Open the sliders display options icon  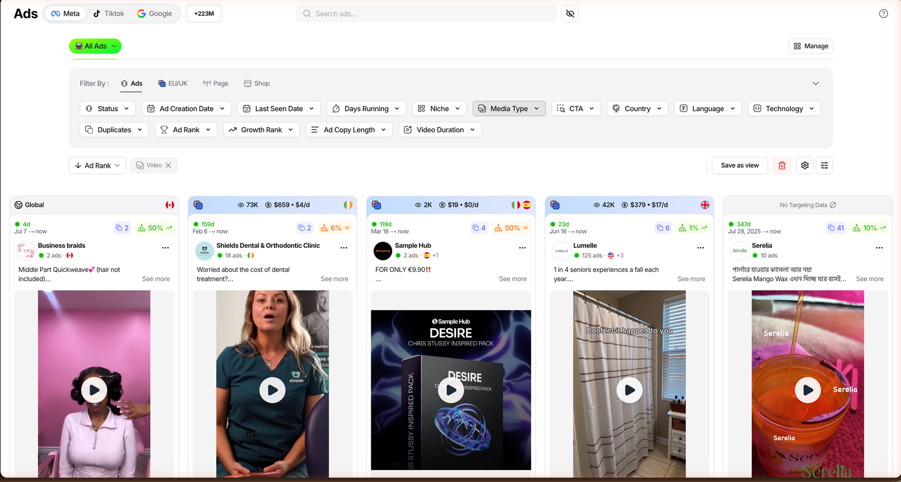tap(824, 166)
